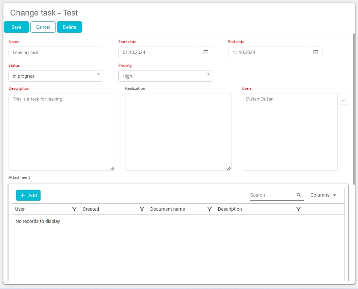Open the Start date calendar picker
This screenshot has height=289, width=358.
click(206, 52)
